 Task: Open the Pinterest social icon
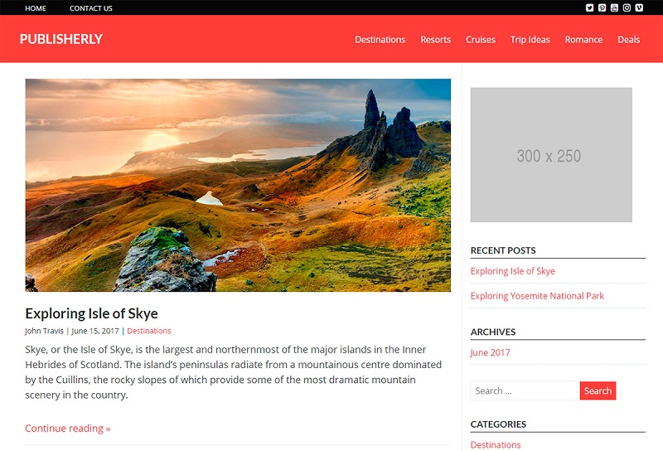603,7
